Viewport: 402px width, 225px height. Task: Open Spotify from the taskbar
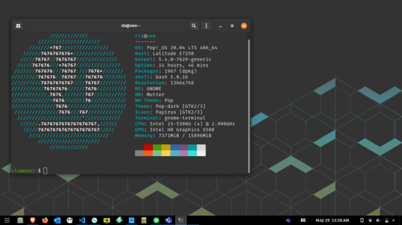pyautogui.click(x=156, y=220)
